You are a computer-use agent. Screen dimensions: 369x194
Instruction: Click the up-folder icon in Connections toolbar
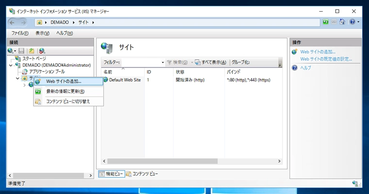[32, 51]
